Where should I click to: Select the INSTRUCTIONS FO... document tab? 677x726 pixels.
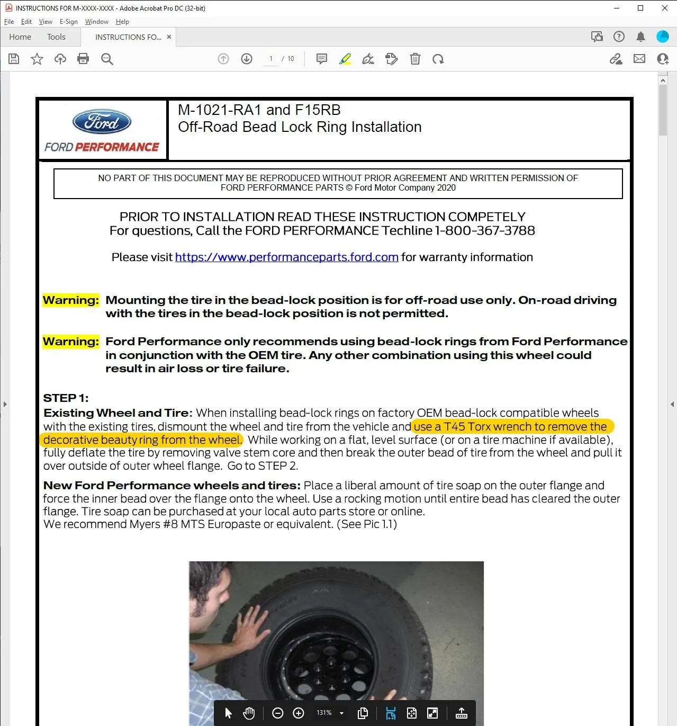(128, 37)
